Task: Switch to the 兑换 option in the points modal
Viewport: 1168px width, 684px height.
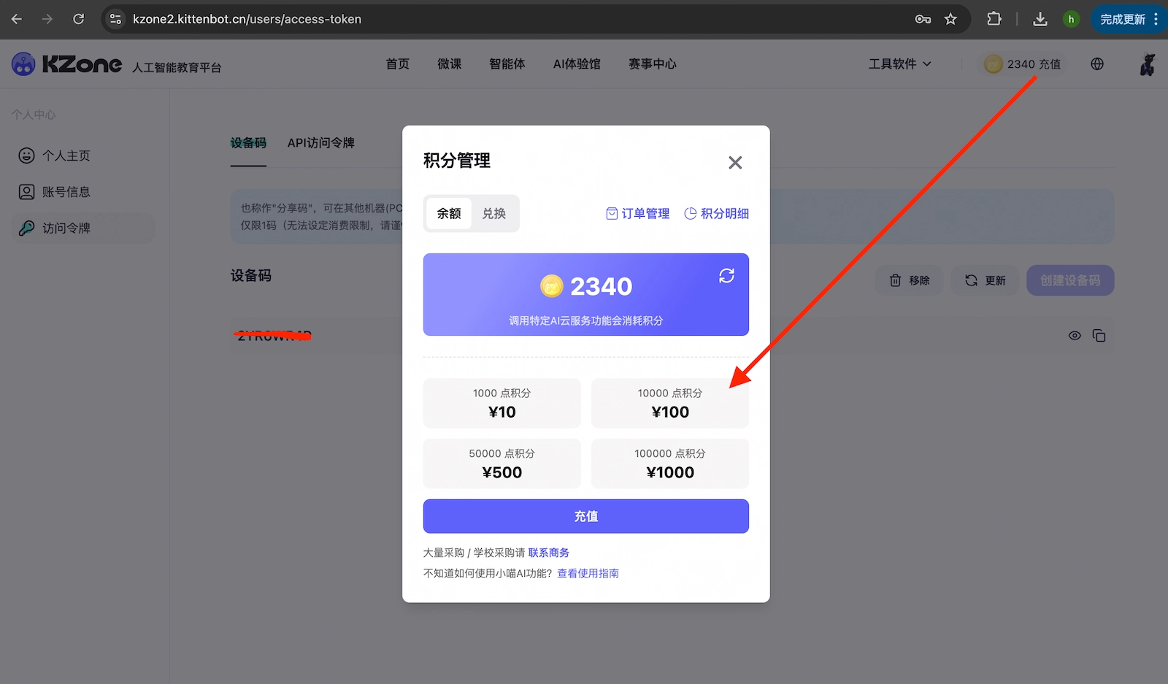Action: coord(494,213)
